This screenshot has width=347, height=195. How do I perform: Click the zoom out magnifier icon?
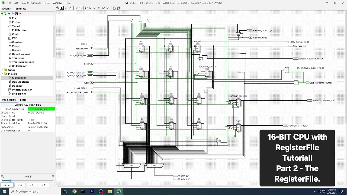point(2,176)
